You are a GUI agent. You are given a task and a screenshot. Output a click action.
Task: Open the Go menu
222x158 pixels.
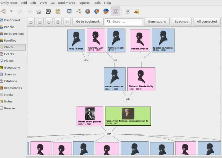point(52,3)
